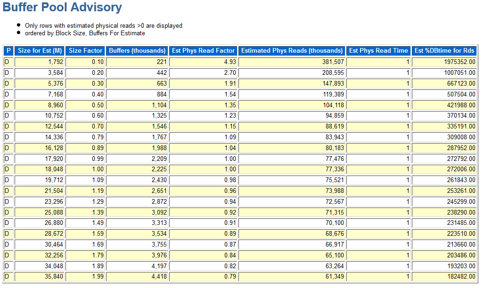This screenshot has width=483, height=288.
Task: Select the size cell 34,048
Action: click(x=40, y=265)
